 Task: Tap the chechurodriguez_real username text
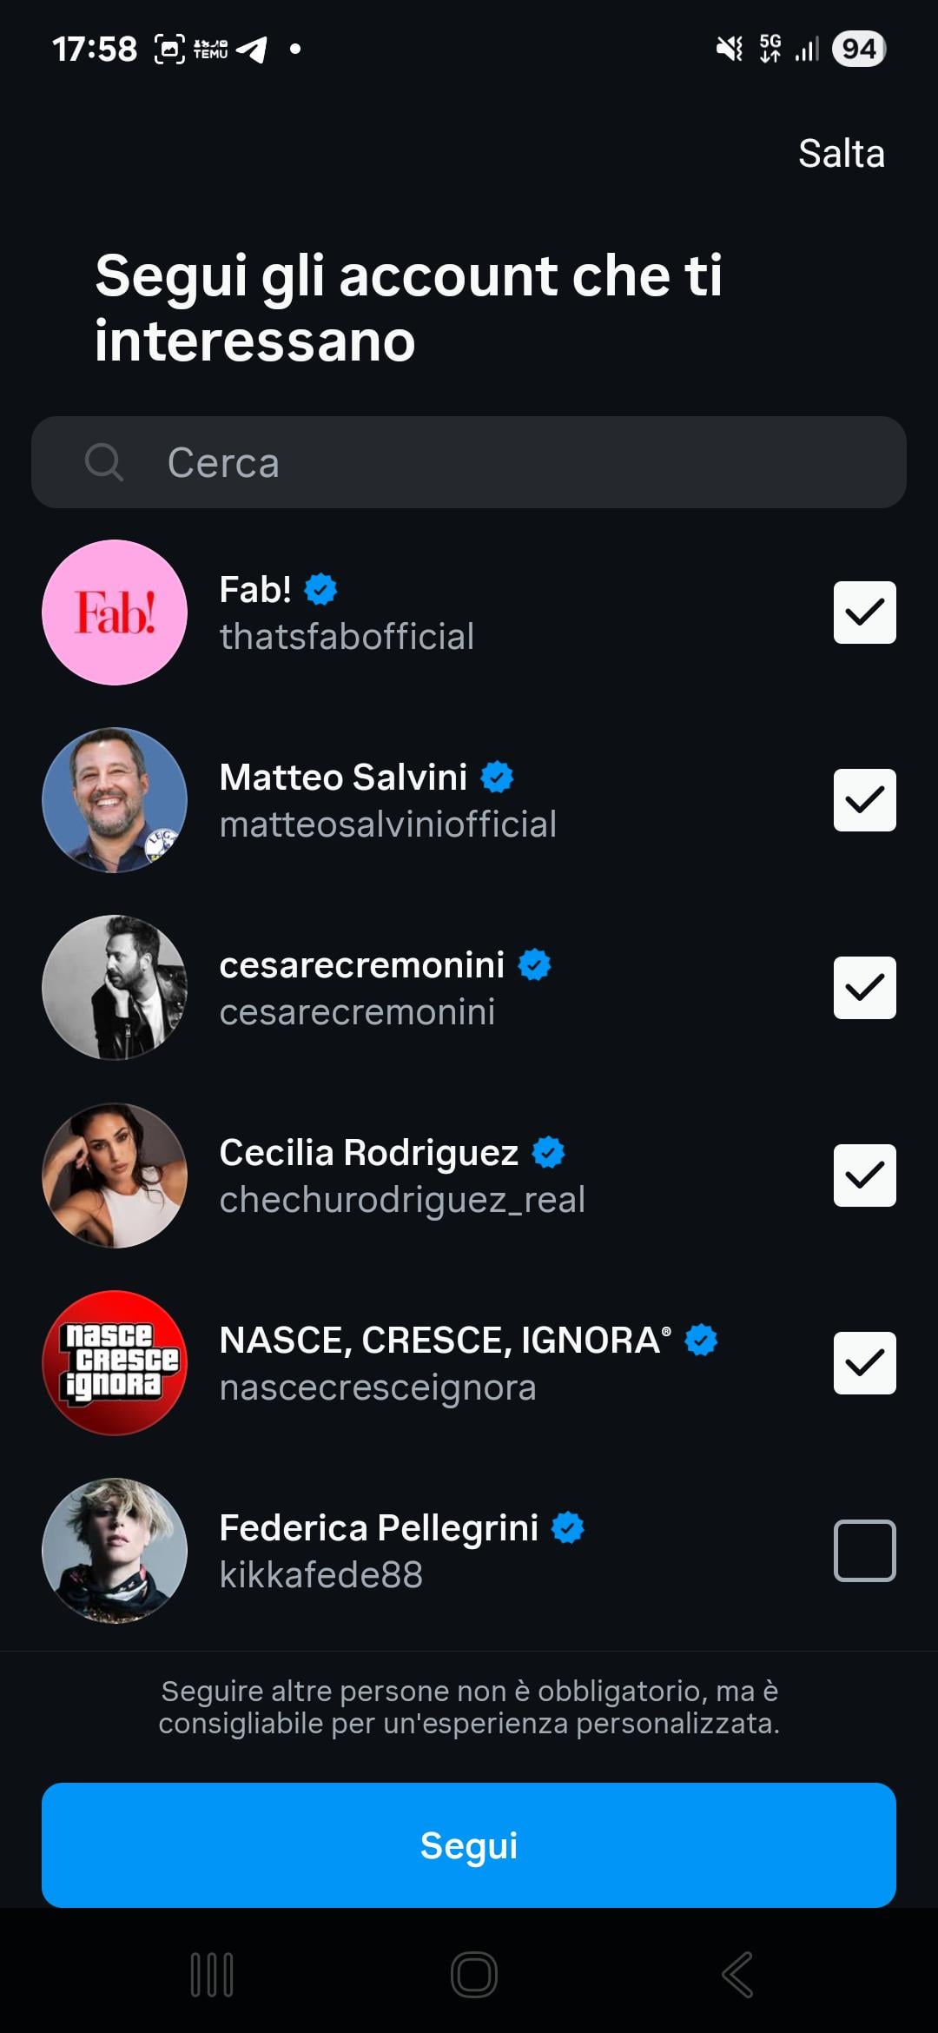coord(402,1200)
